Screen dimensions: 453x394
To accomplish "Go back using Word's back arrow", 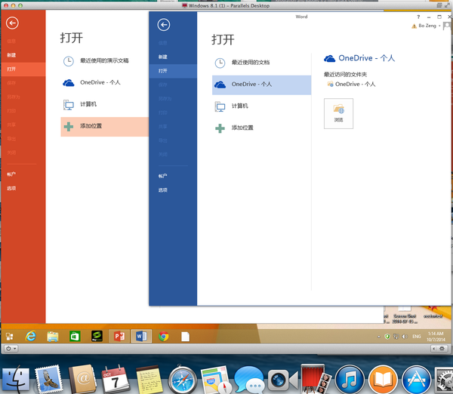I will (164, 25).
